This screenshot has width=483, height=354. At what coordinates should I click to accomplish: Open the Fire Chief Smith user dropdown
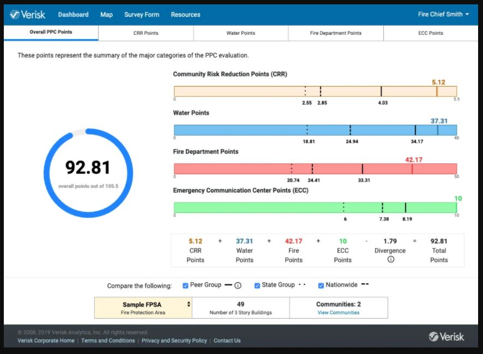pos(443,15)
